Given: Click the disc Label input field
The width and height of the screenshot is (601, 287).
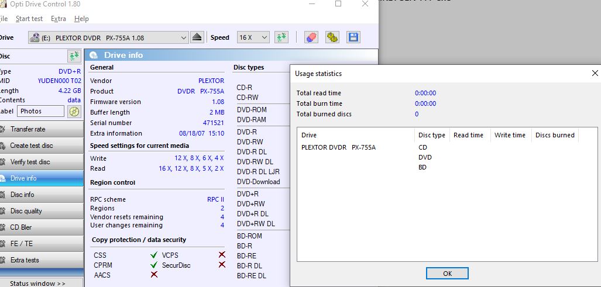Looking at the screenshot, I should (x=40, y=112).
